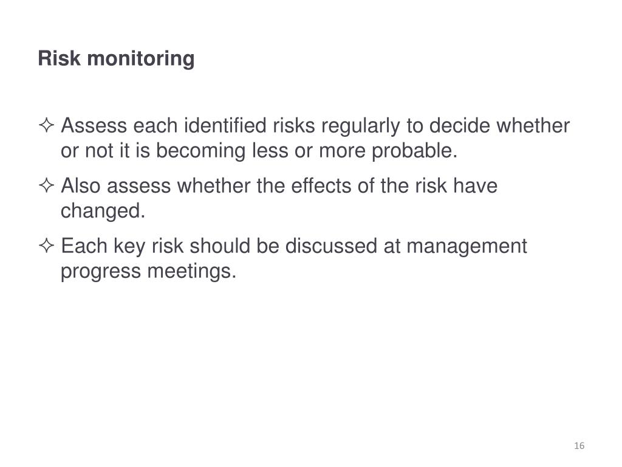Click the word "Assess" in first bullet
This screenshot has width=622, height=467.
(x=94, y=125)
